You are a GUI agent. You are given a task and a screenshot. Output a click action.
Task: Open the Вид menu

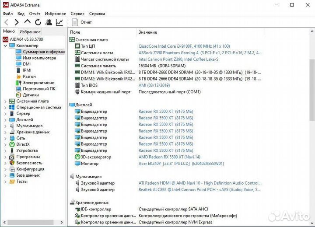click(x=21, y=14)
